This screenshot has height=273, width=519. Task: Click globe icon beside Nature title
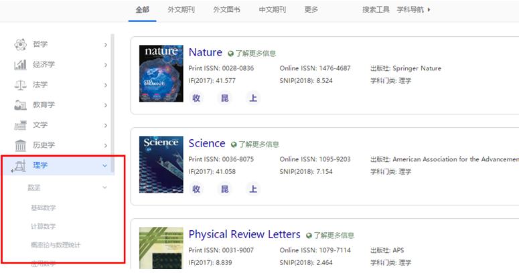pos(230,54)
